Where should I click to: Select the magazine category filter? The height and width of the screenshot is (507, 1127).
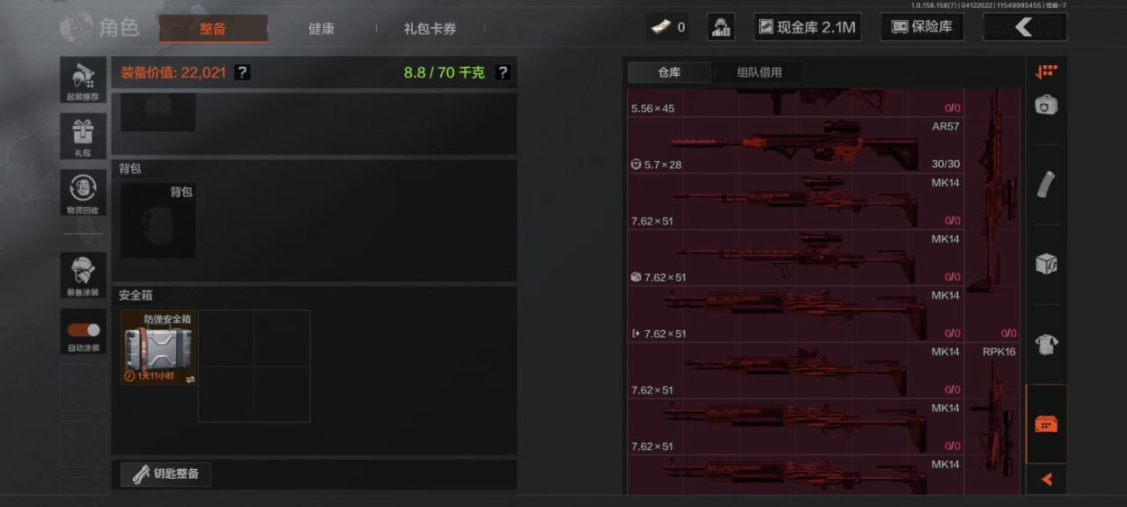click(1046, 184)
